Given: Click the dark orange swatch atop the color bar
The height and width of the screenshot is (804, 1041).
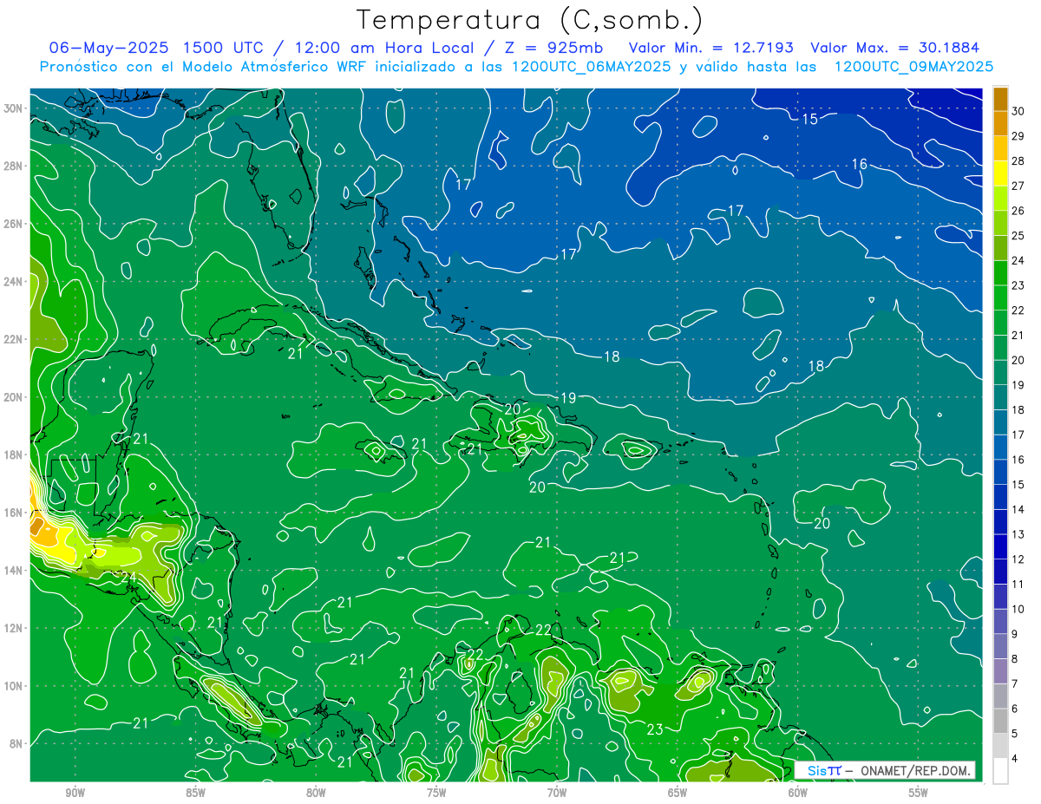Looking at the screenshot, I should pos(1000,99).
